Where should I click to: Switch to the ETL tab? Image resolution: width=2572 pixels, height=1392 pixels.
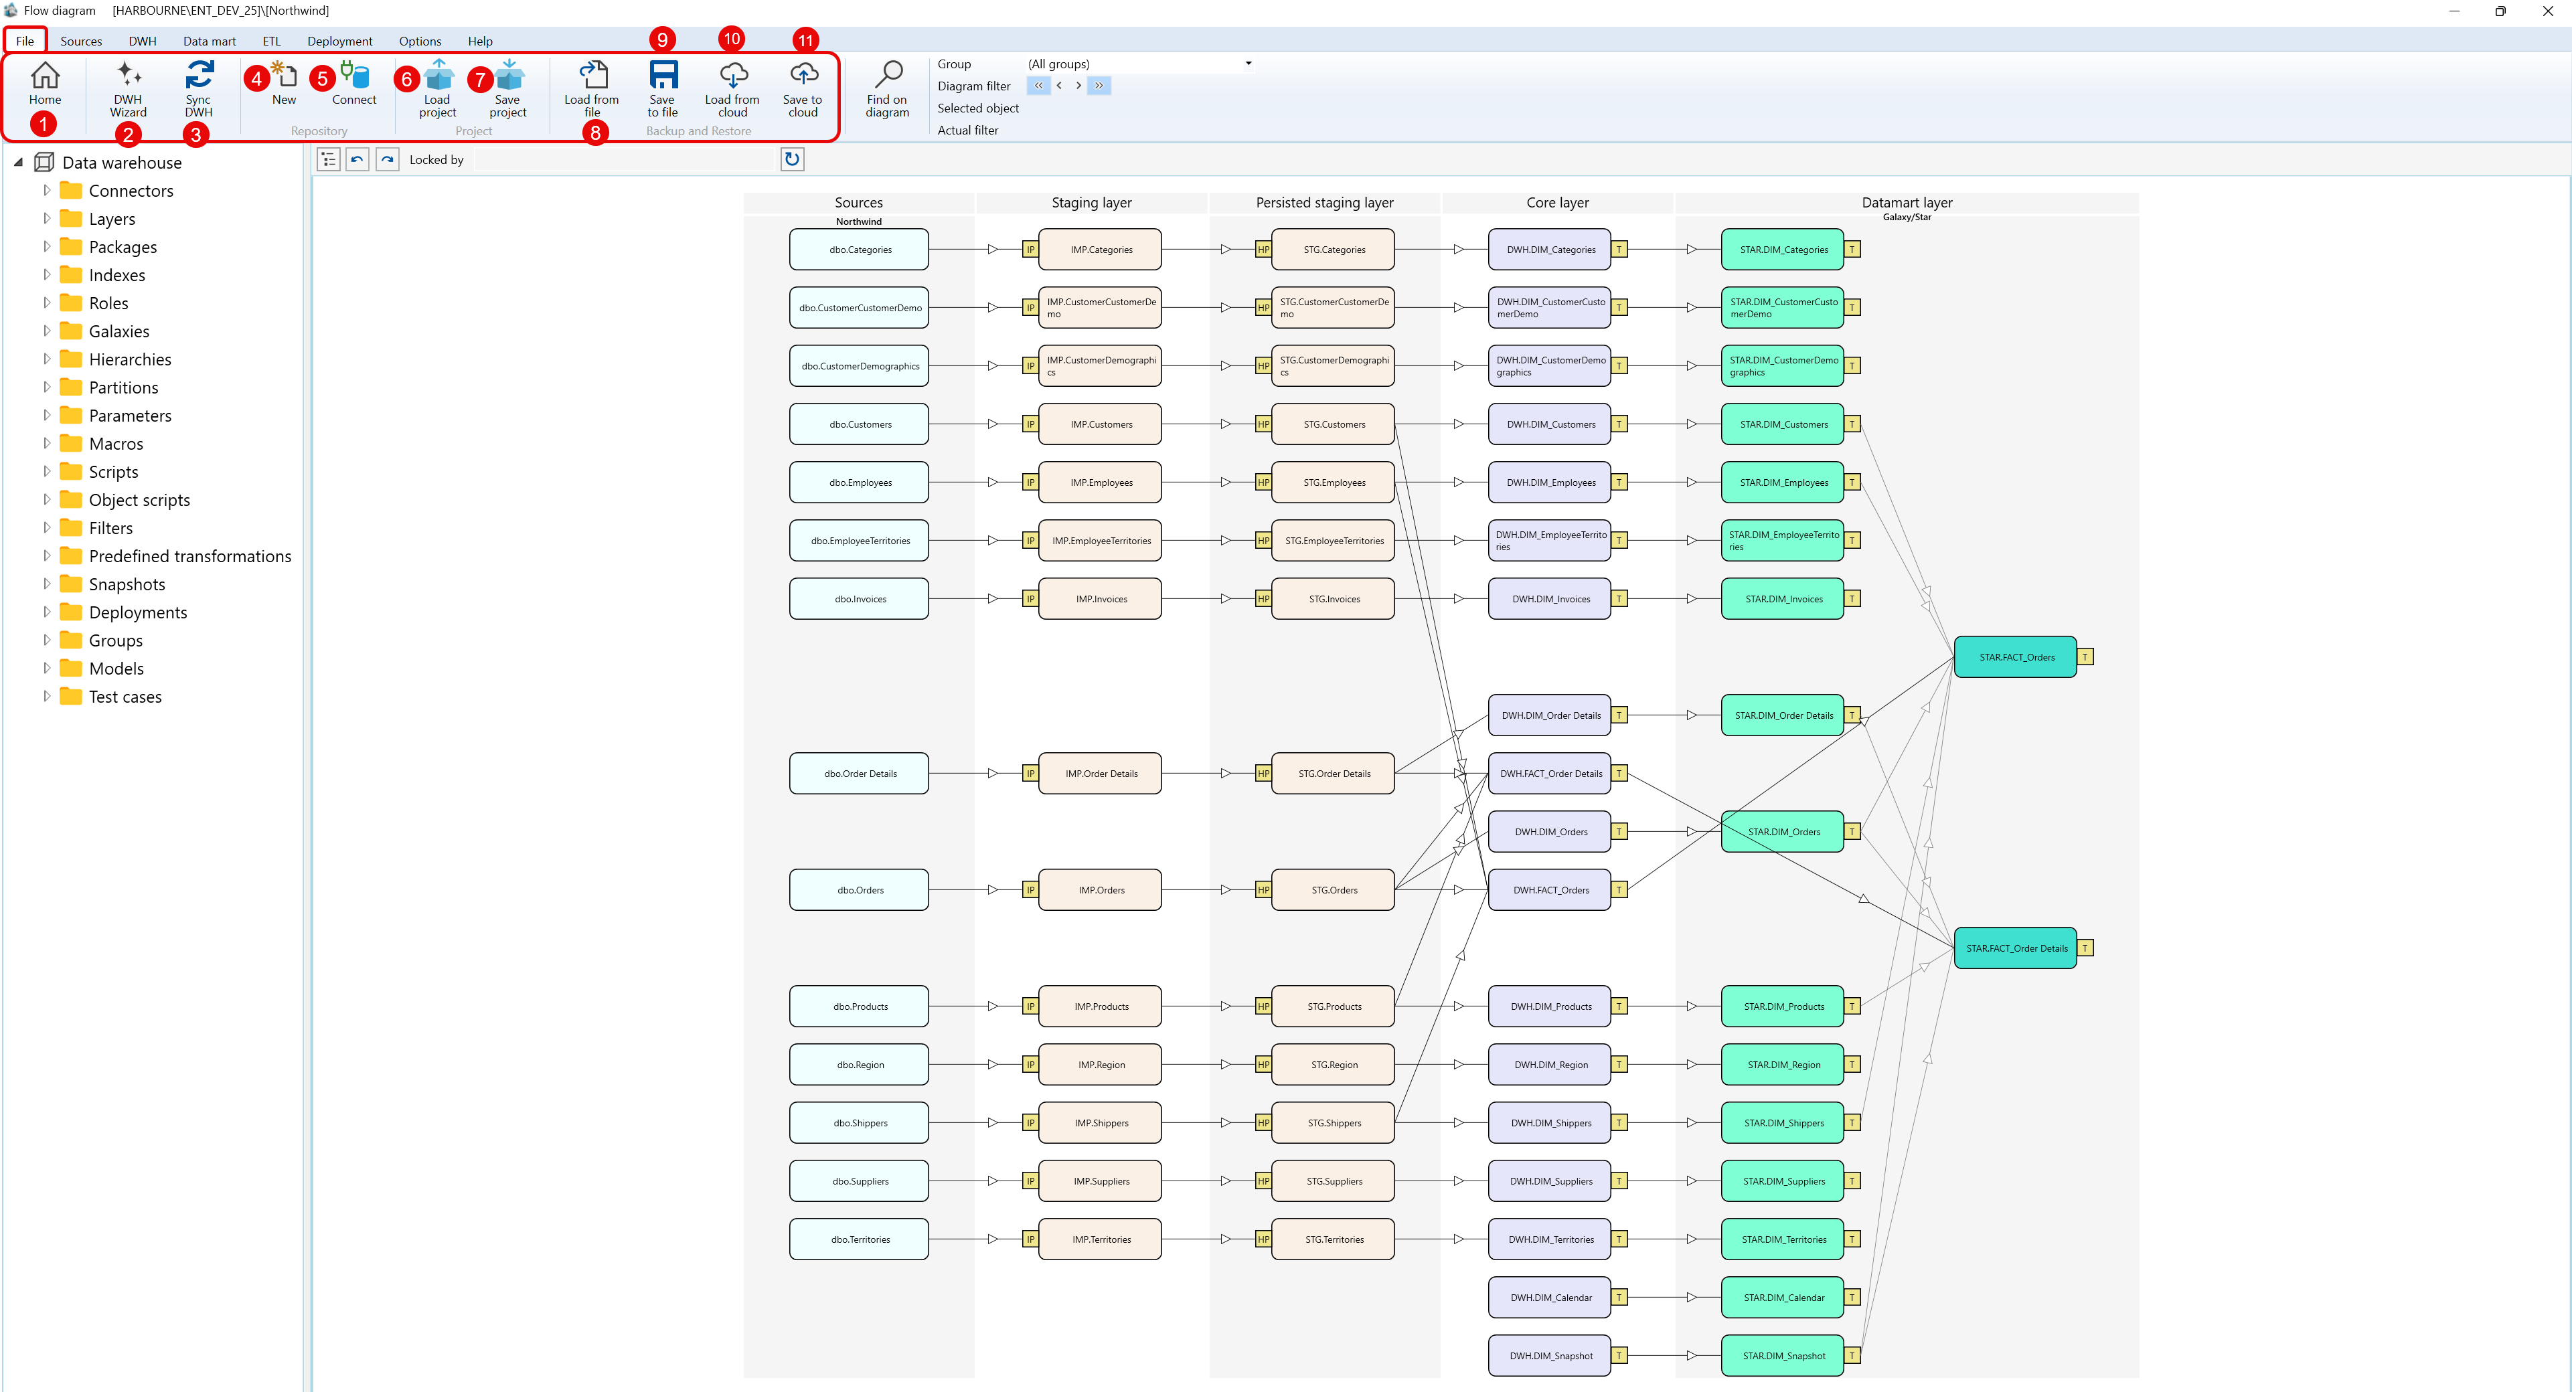pos(272,41)
